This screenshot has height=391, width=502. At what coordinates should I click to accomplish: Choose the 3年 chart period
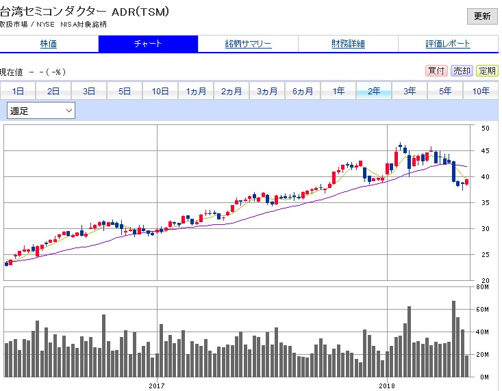(410, 91)
